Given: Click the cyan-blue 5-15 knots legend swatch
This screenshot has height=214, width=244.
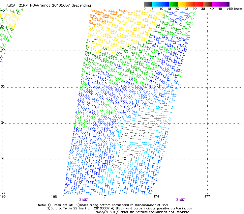Looking at the screenshot, I should pyautogui.click(x=161, y=4).
